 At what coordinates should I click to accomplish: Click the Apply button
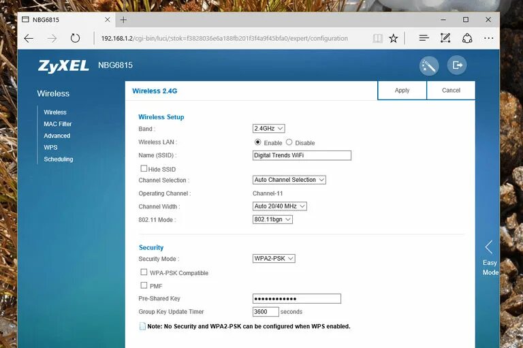point(402,91)
